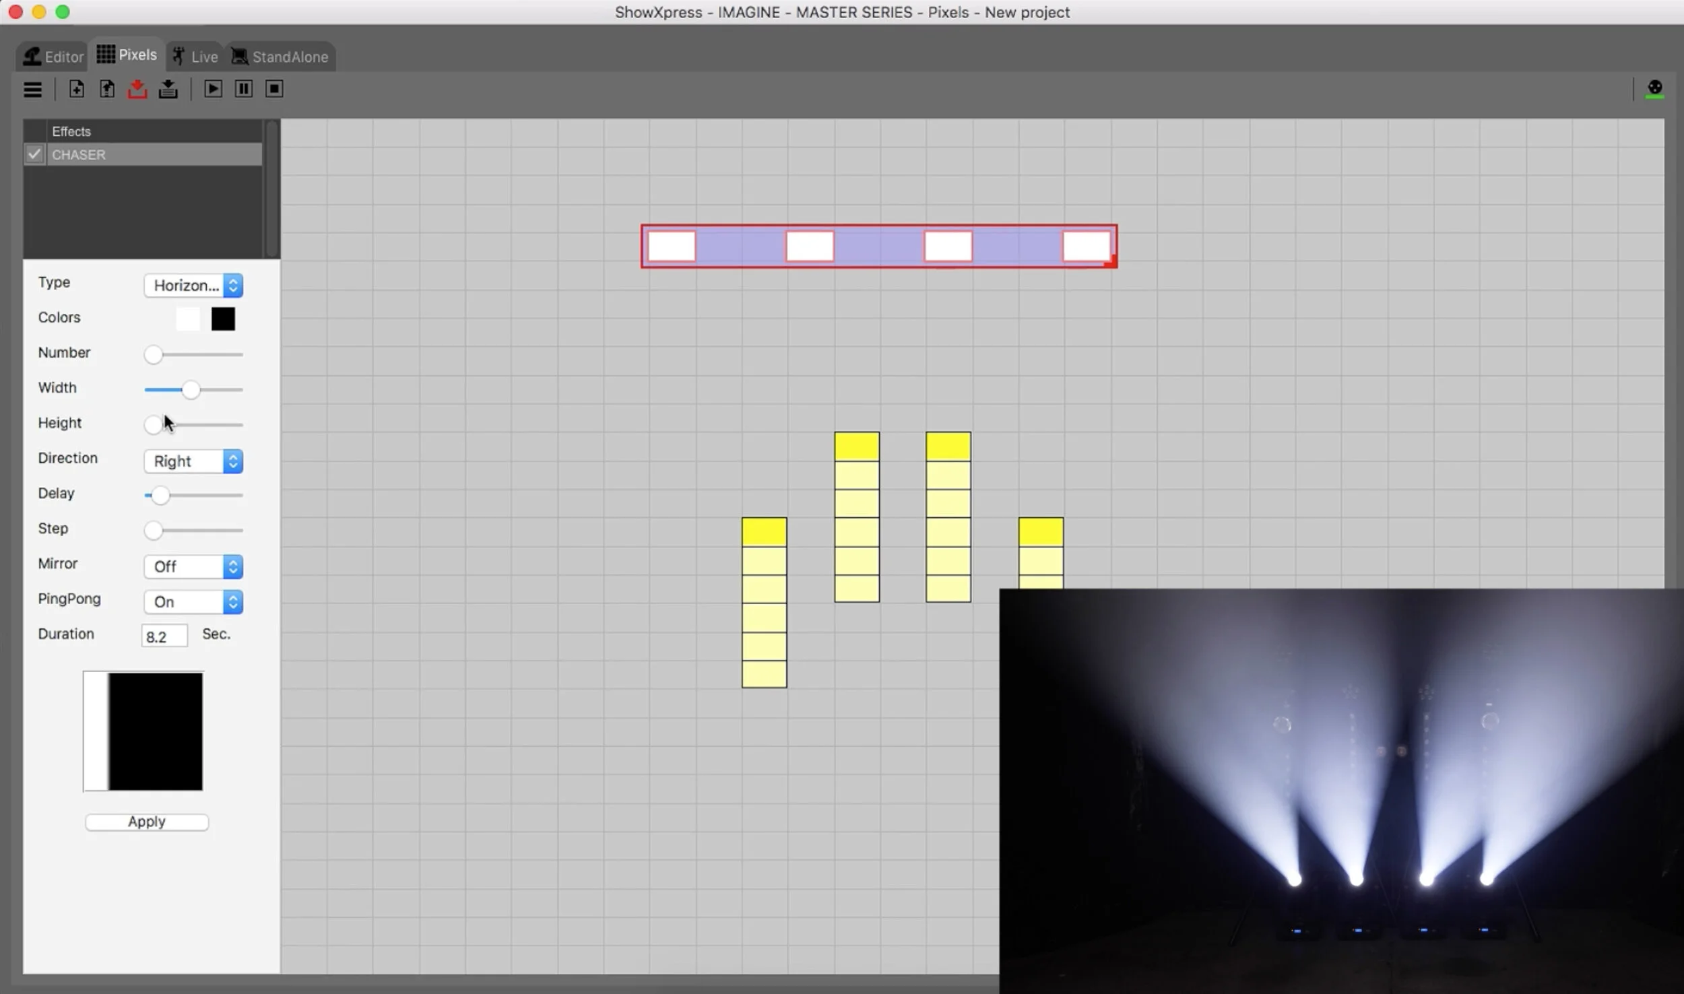Screen dimensions: 1684x994
Task: Click the black color swatch
Action: [x=223, y=319]
